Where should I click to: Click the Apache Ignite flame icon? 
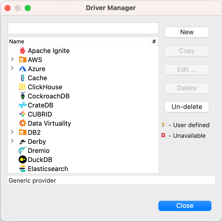tap(23, 51)
